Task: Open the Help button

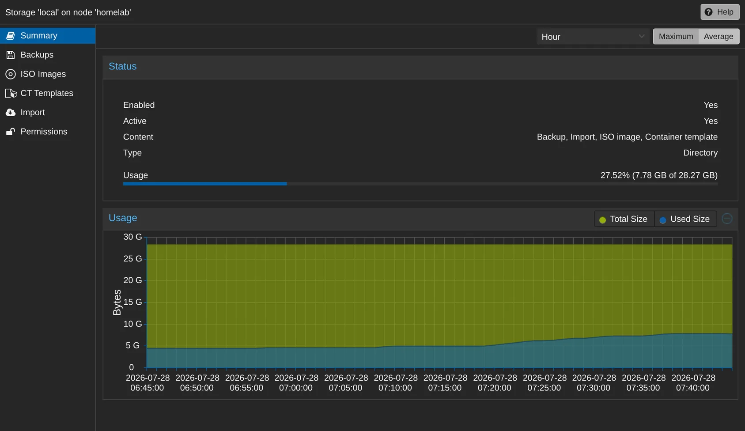Action: pos(720,12)
